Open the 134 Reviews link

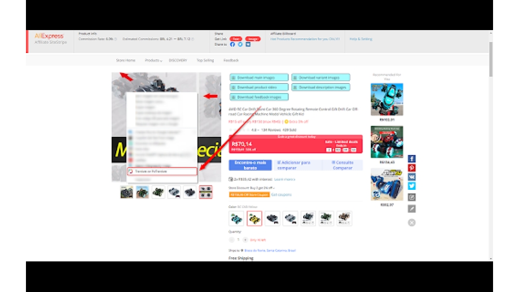(x=271, y=130)
